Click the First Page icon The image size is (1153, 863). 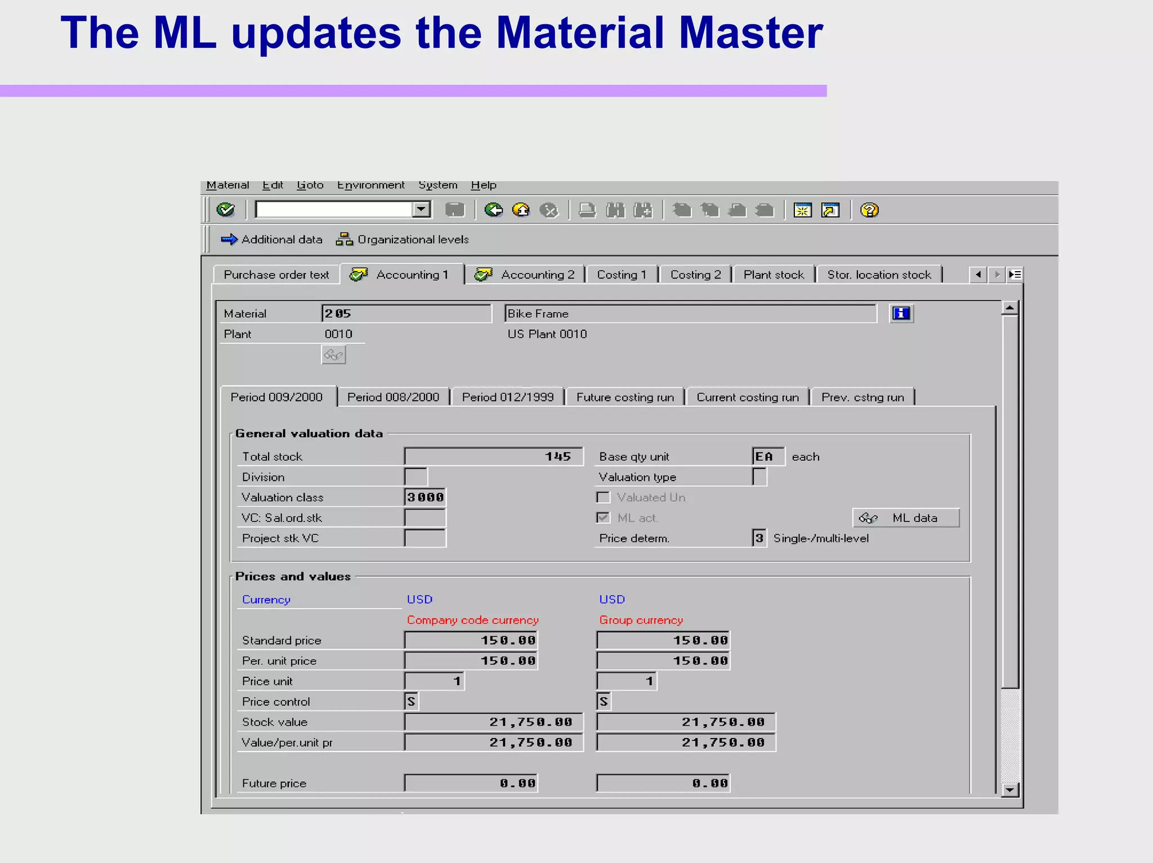682,210
